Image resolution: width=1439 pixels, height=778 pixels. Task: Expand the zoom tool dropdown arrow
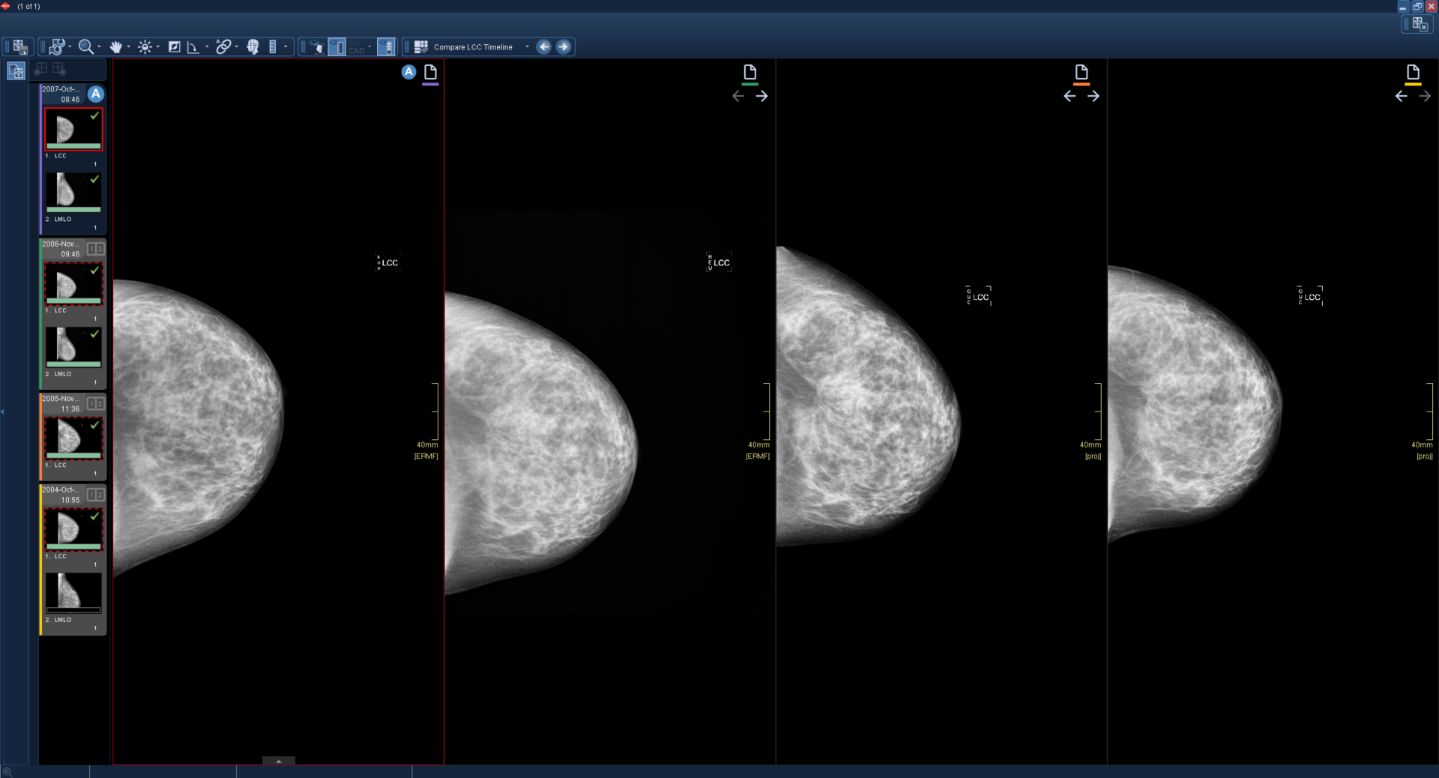[99, 47]
